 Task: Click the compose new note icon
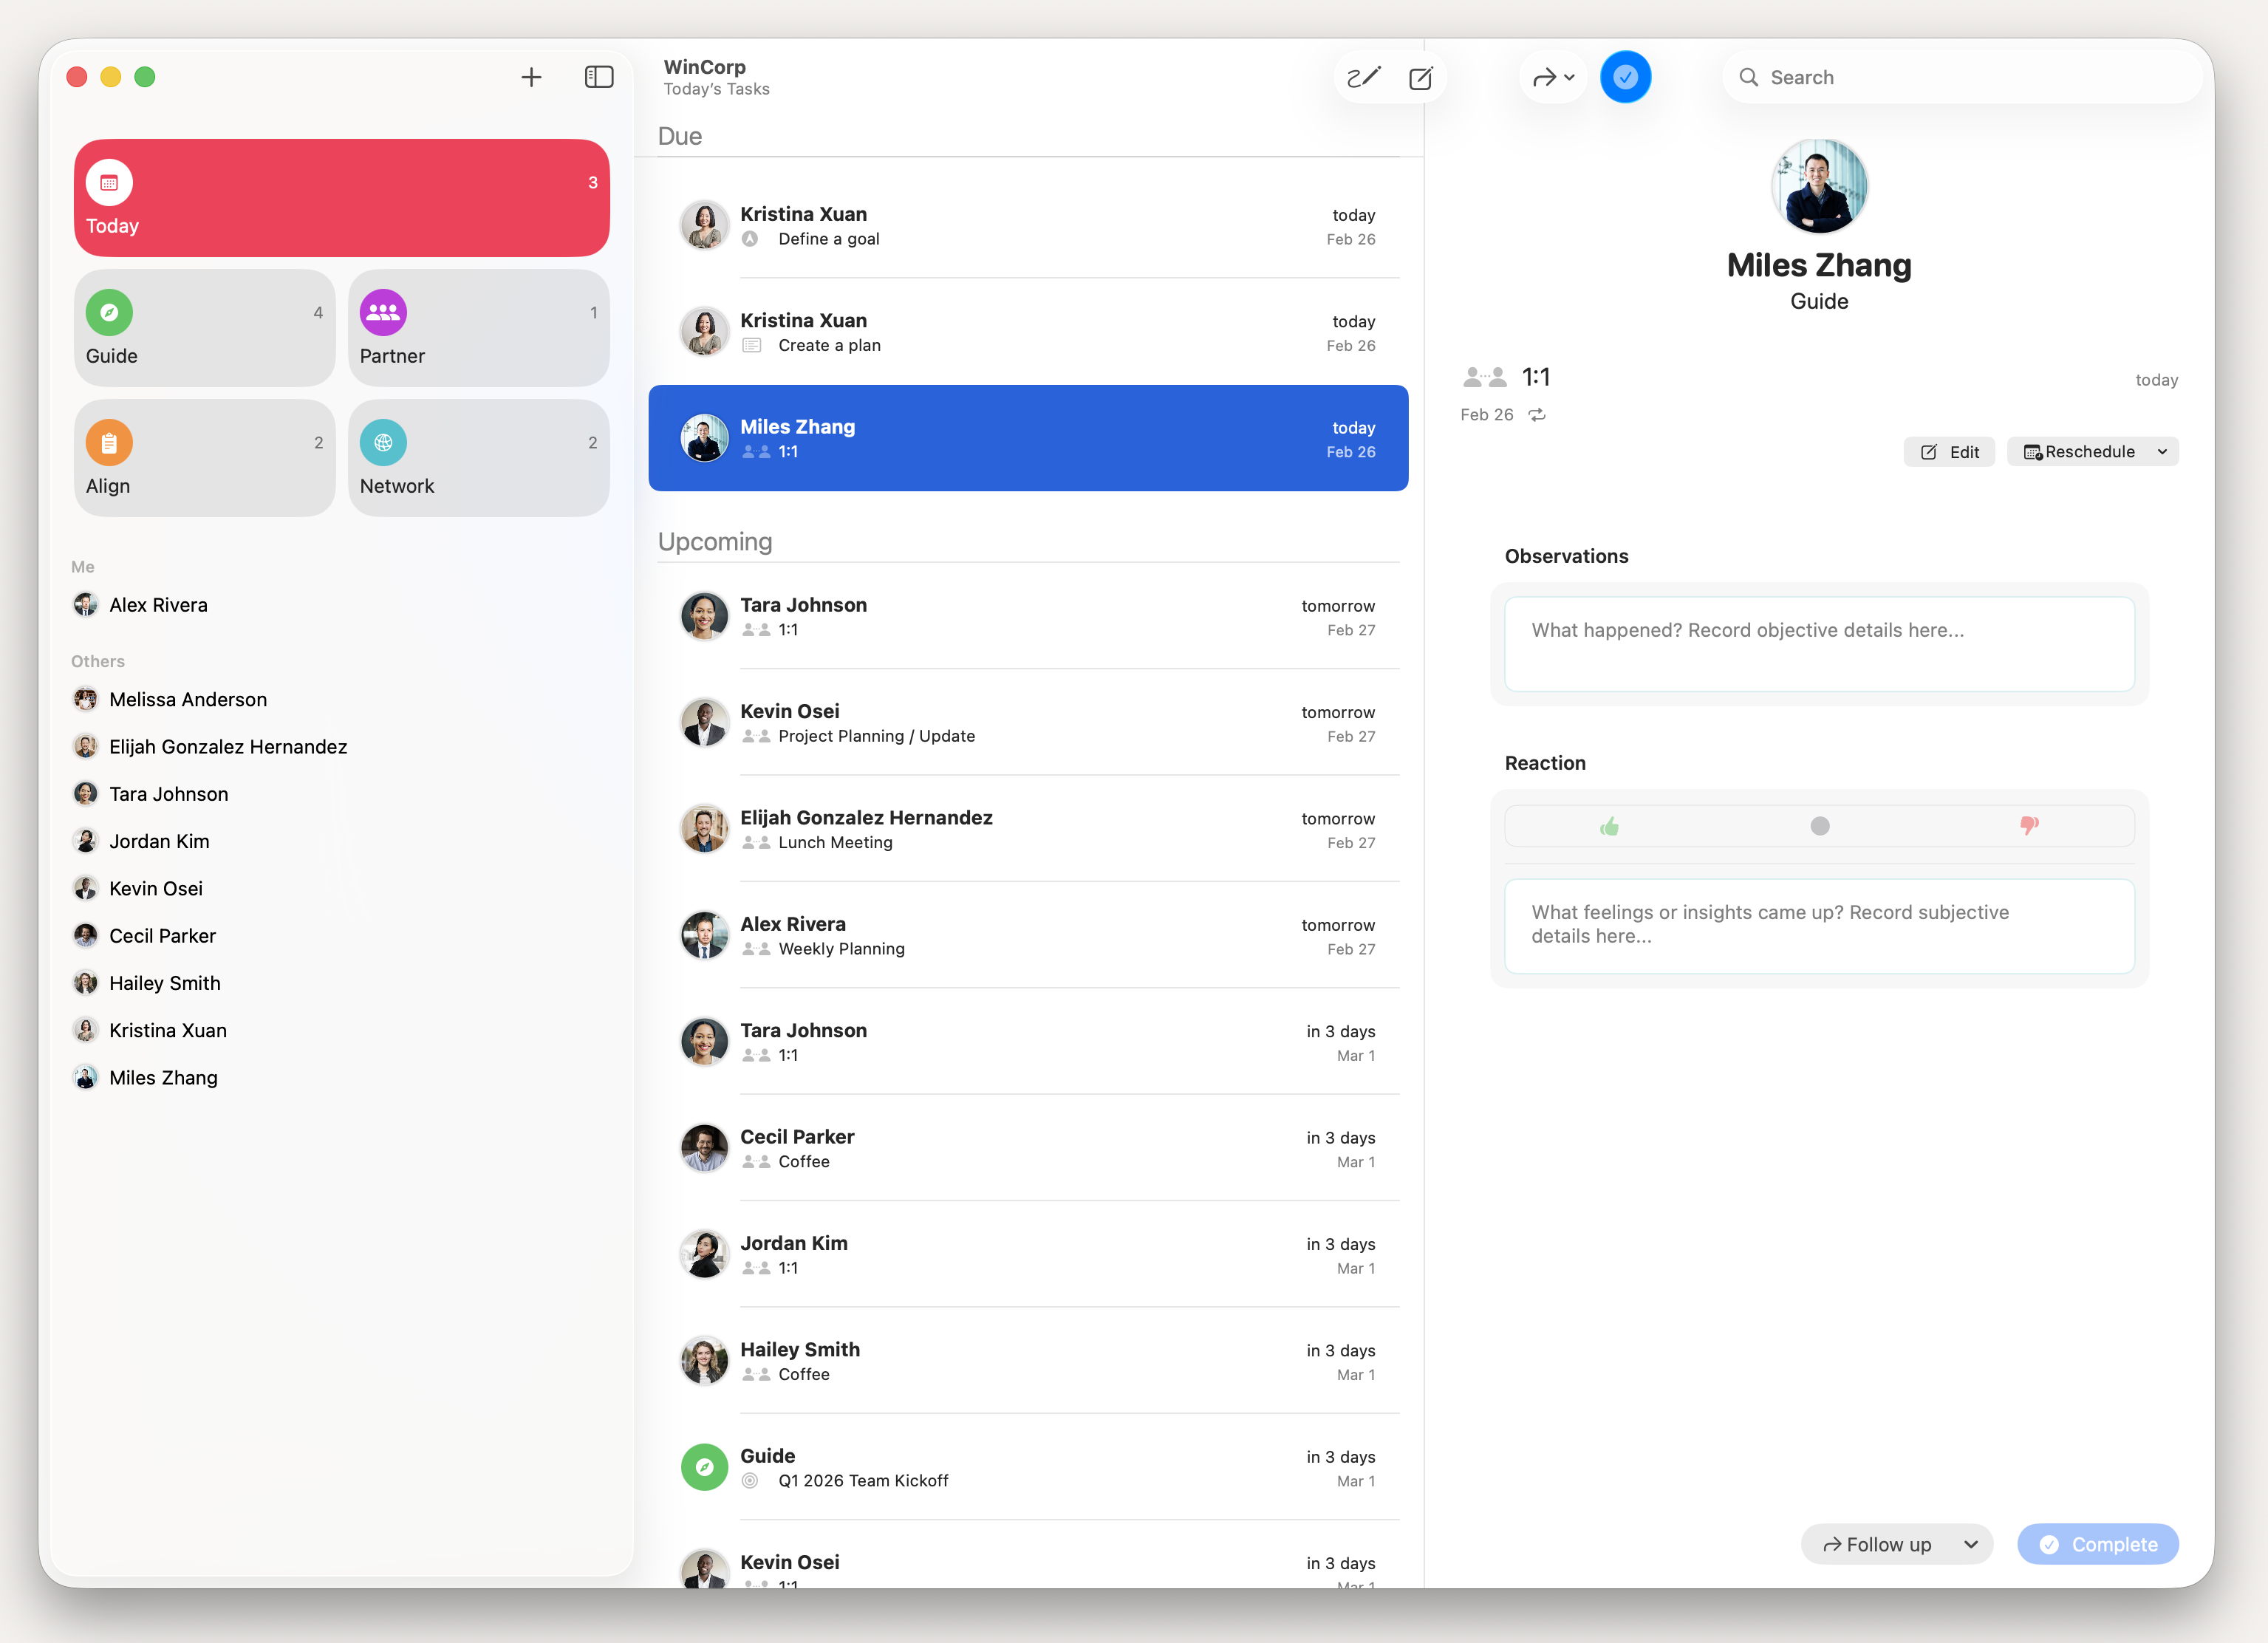(1420, 77)
